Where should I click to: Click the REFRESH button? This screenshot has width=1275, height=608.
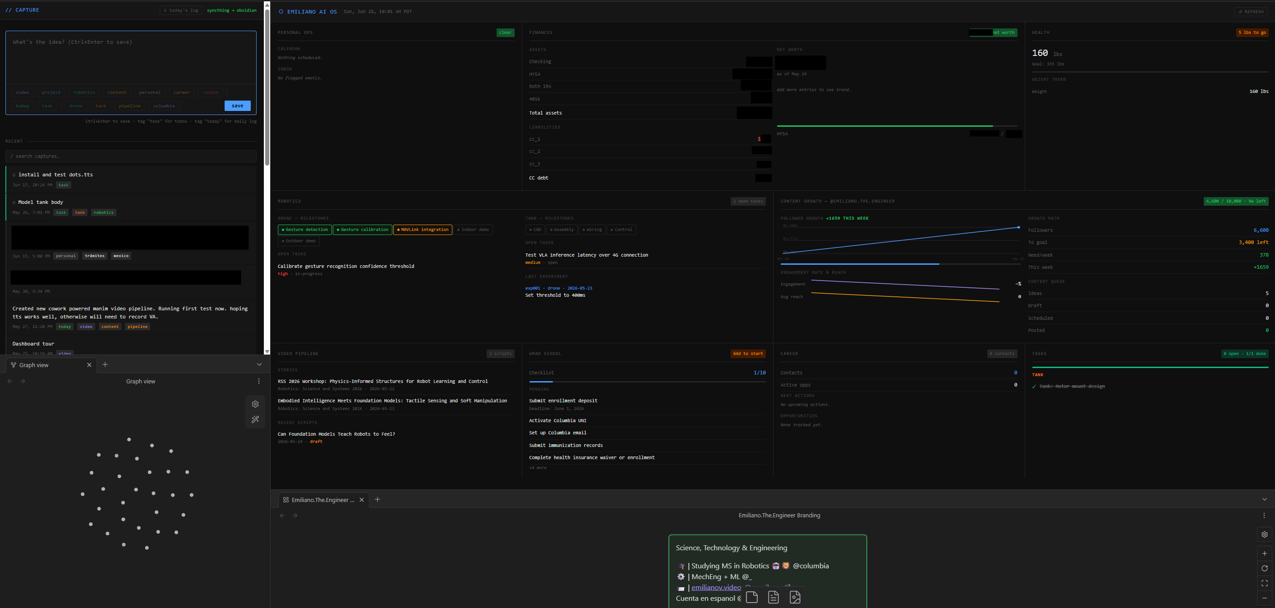[1251, 11]
